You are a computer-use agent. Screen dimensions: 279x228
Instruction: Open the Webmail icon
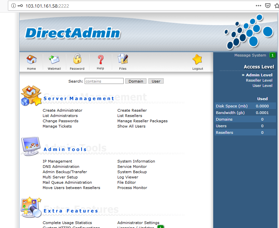(54, 59)
